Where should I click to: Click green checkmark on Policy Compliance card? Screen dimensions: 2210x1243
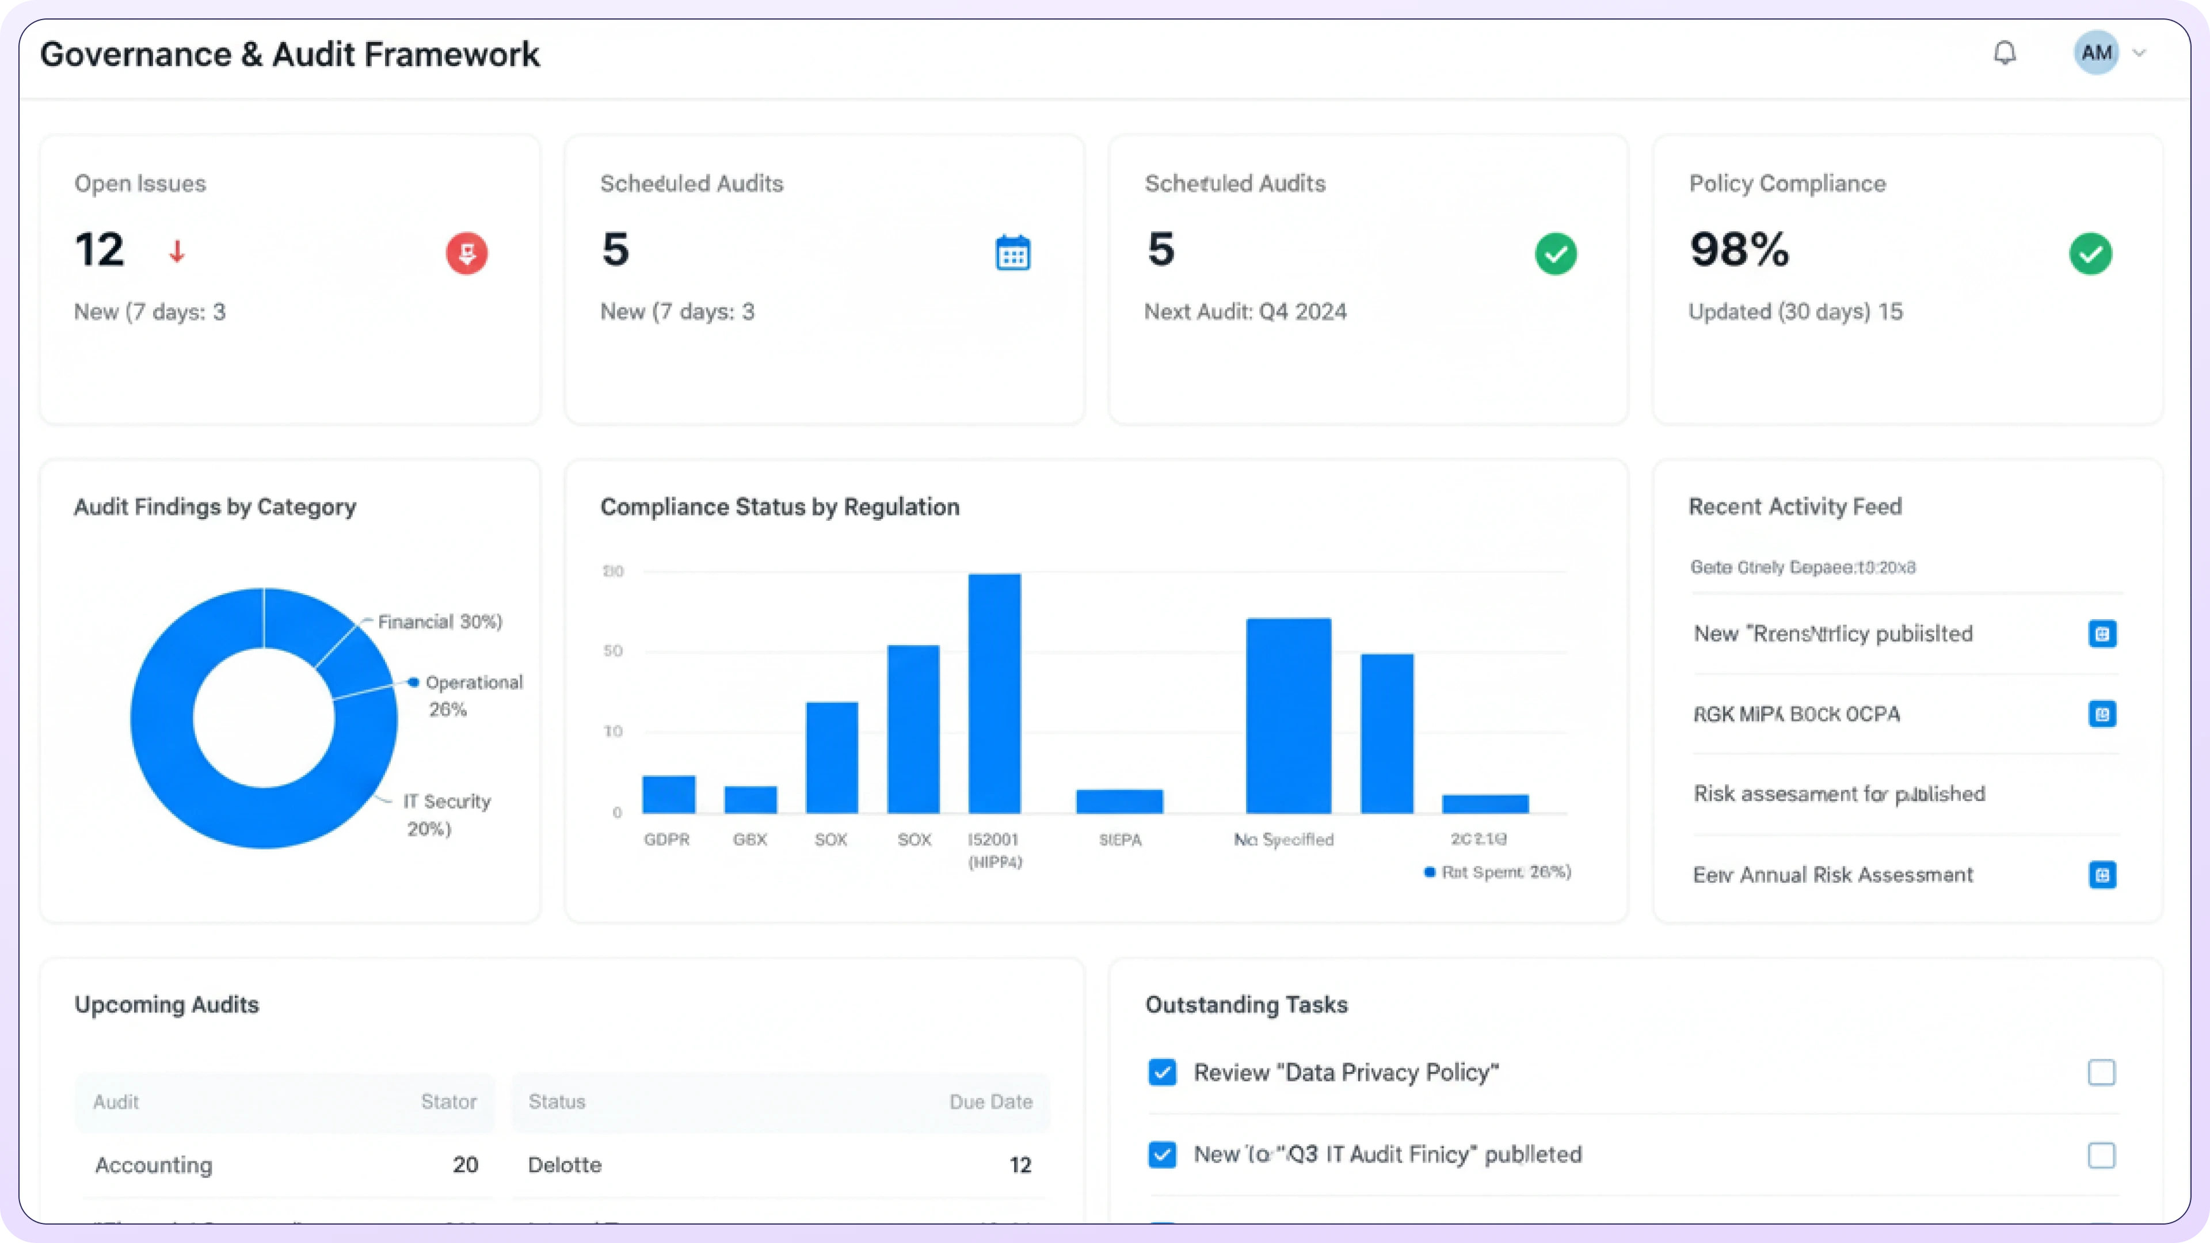coord(2090,253)
